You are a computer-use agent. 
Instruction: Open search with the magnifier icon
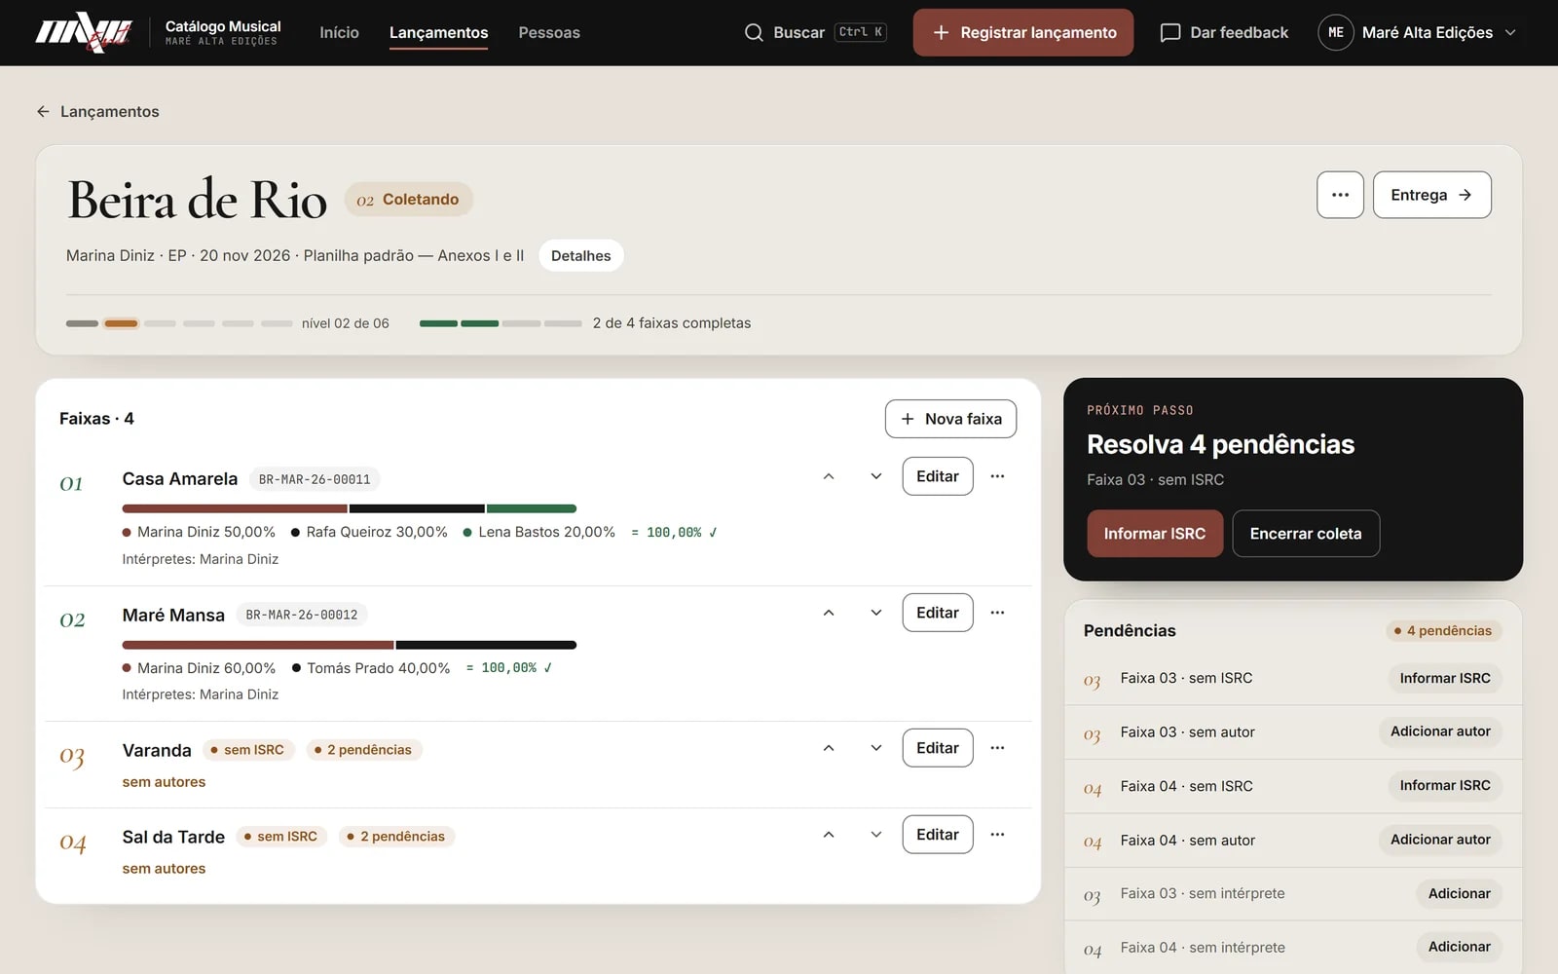pyautogui.click(x=754, y=32)
